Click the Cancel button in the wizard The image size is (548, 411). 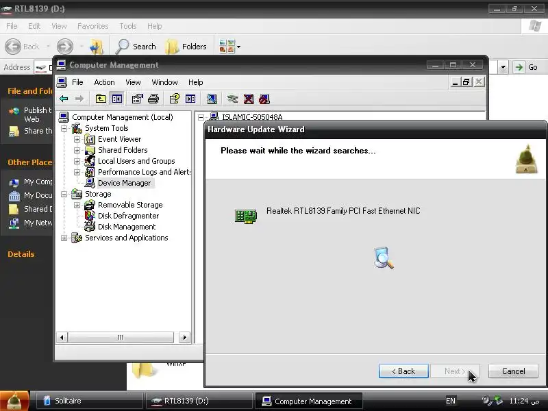(513, 371)
